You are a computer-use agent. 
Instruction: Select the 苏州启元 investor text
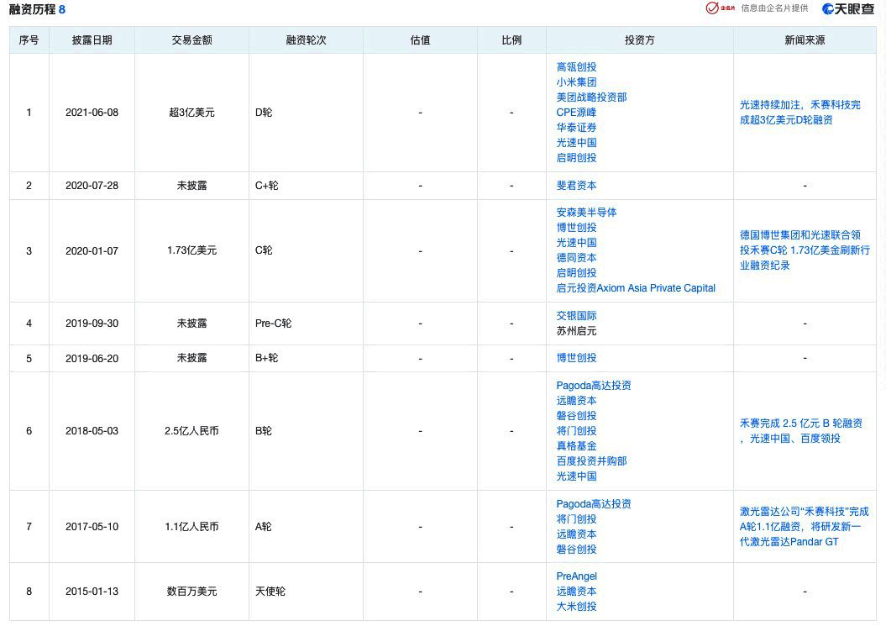[x=576, y=331]
